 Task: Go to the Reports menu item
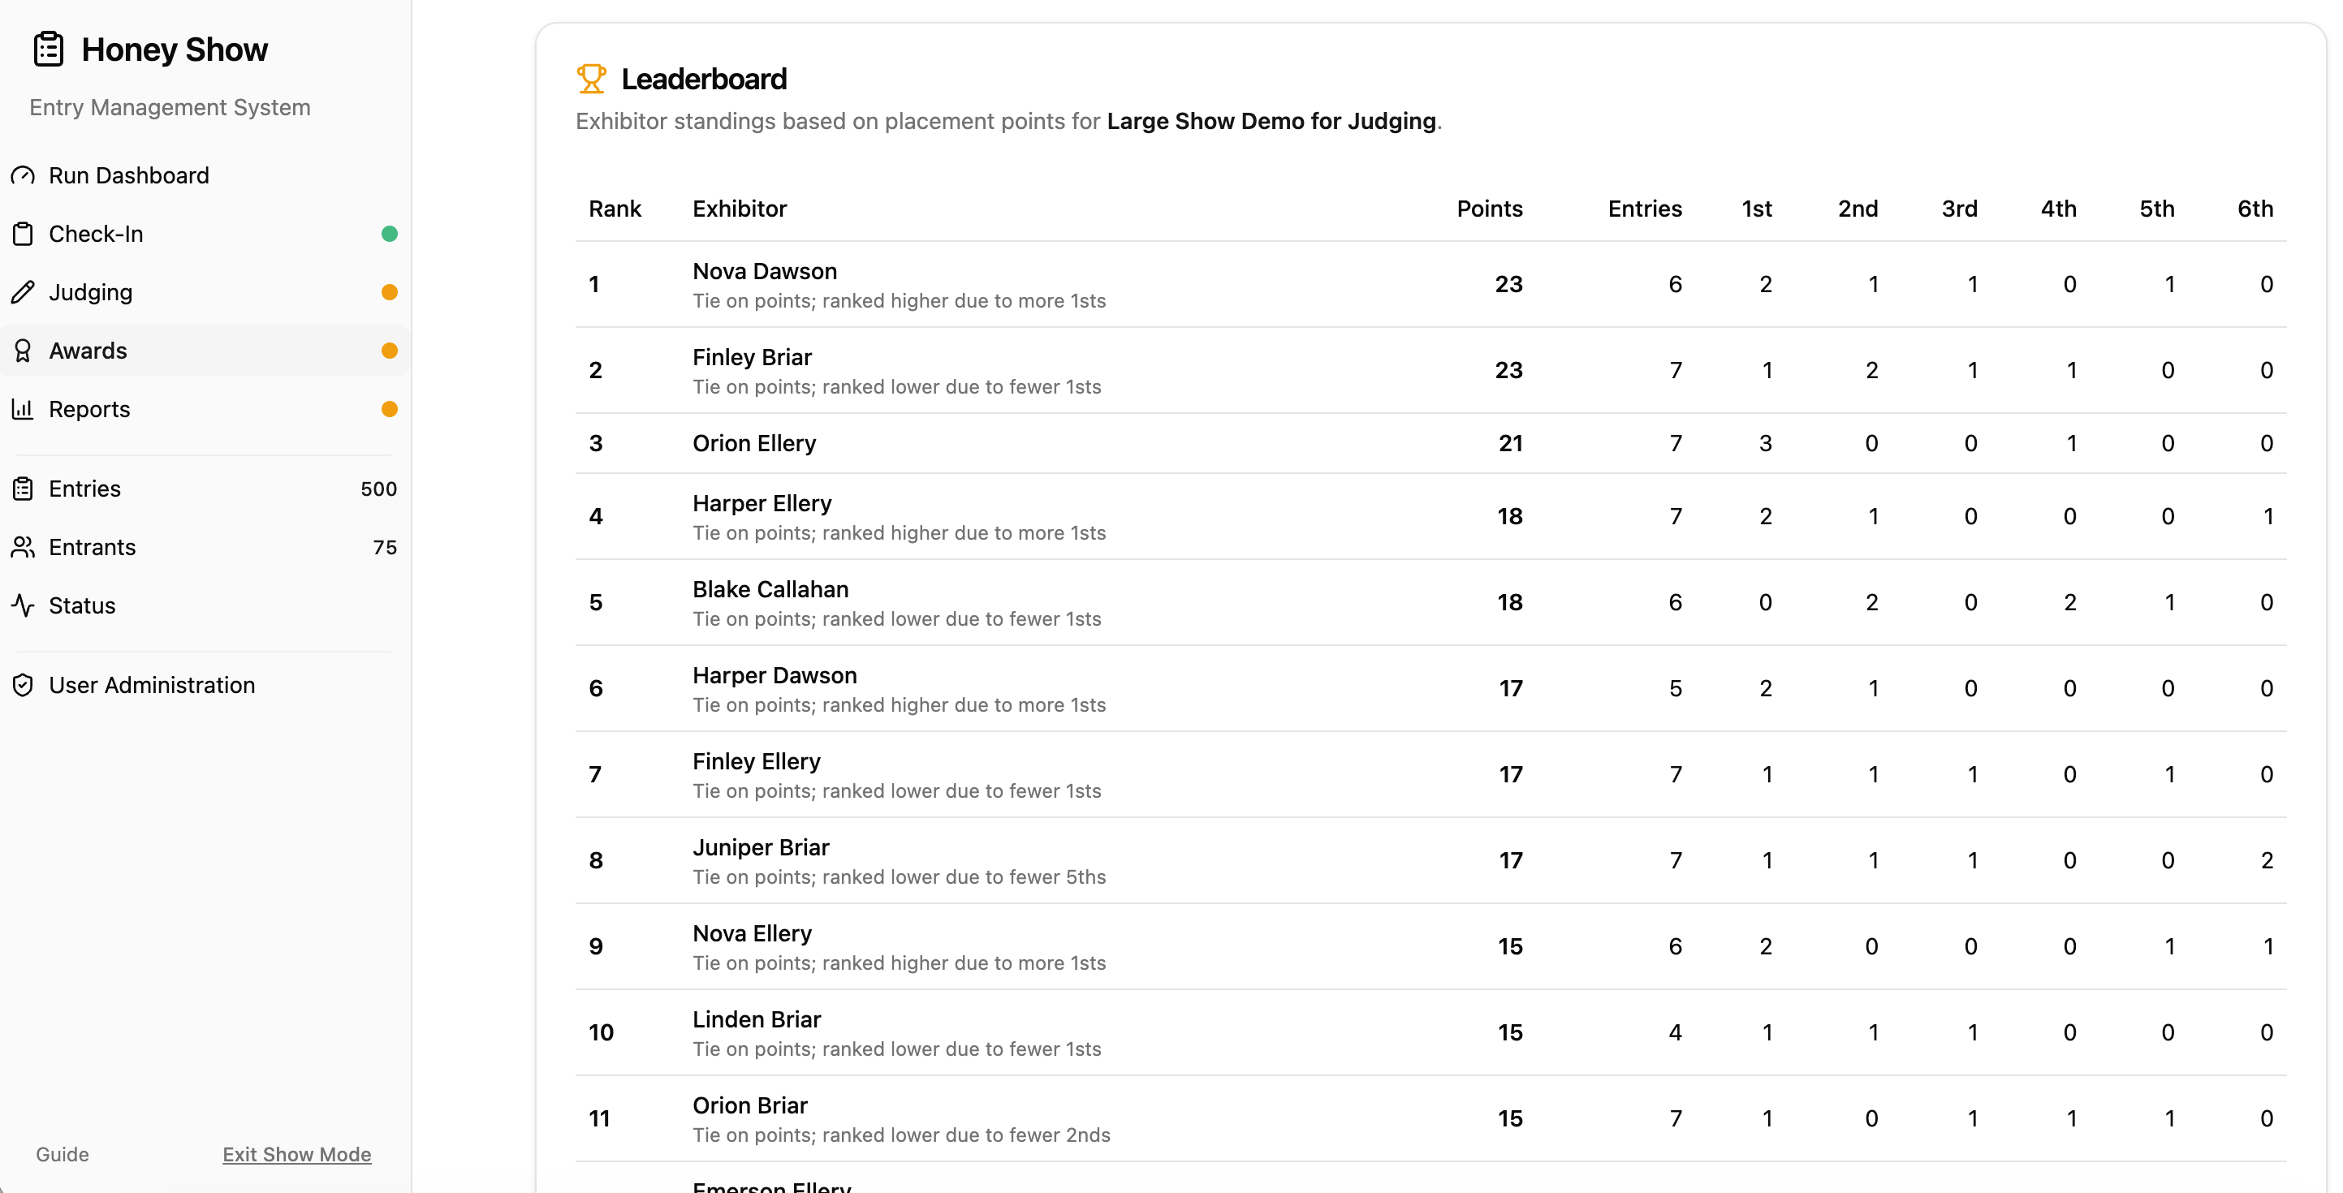[205, 409]
